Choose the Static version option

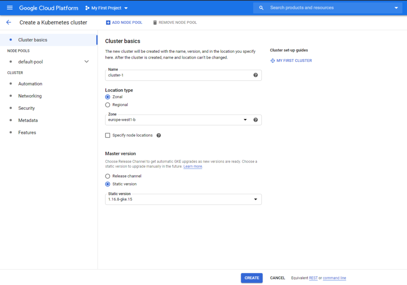107,184
